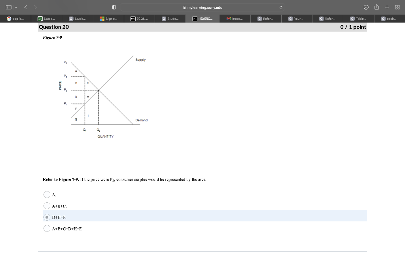Click the mylearning.suny.edu address bar
Image resolution: width=405 pixels, height=253 pixels.
[x=202, y=7]
